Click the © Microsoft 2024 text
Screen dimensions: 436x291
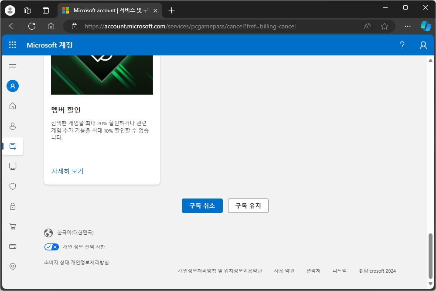click(377, 270)
